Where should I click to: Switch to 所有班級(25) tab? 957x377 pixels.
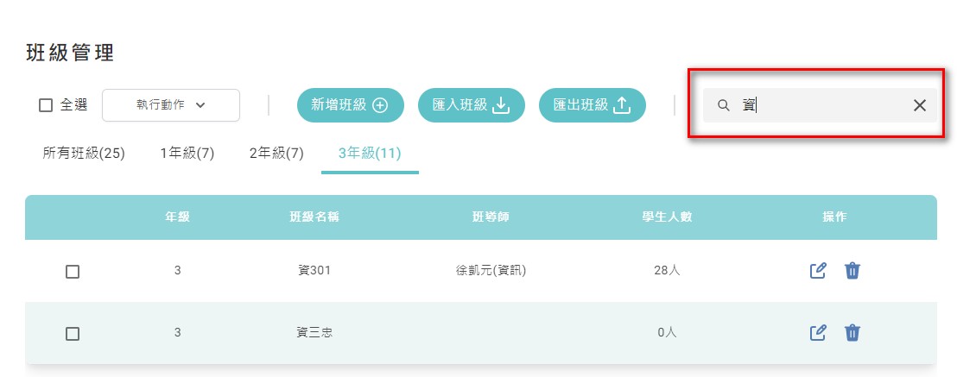coord(84,153)
